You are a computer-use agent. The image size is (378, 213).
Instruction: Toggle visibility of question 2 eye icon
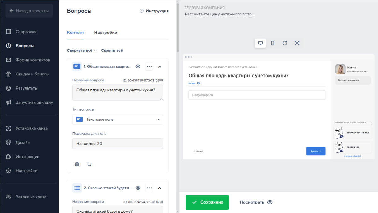[138, 188]
